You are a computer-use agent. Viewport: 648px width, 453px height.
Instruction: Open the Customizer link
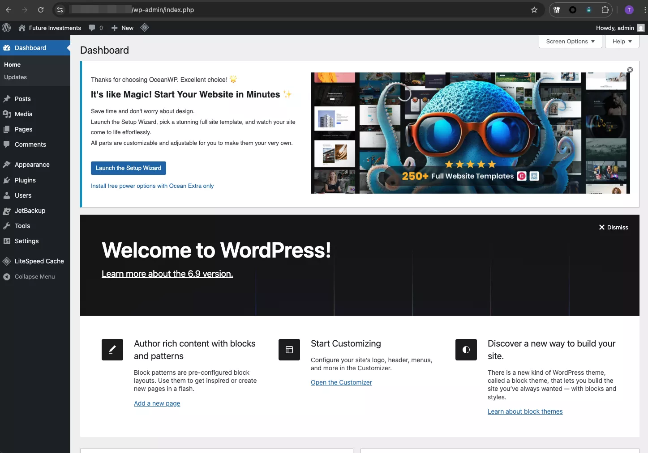(341, 382)
